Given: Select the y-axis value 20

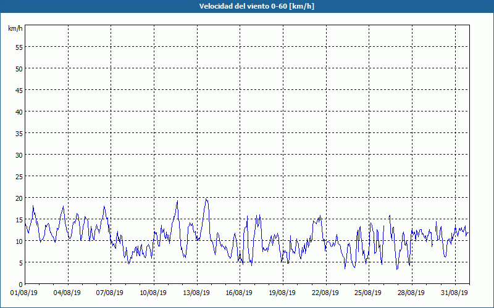Looking at the screenshot, I should (19, 198).
